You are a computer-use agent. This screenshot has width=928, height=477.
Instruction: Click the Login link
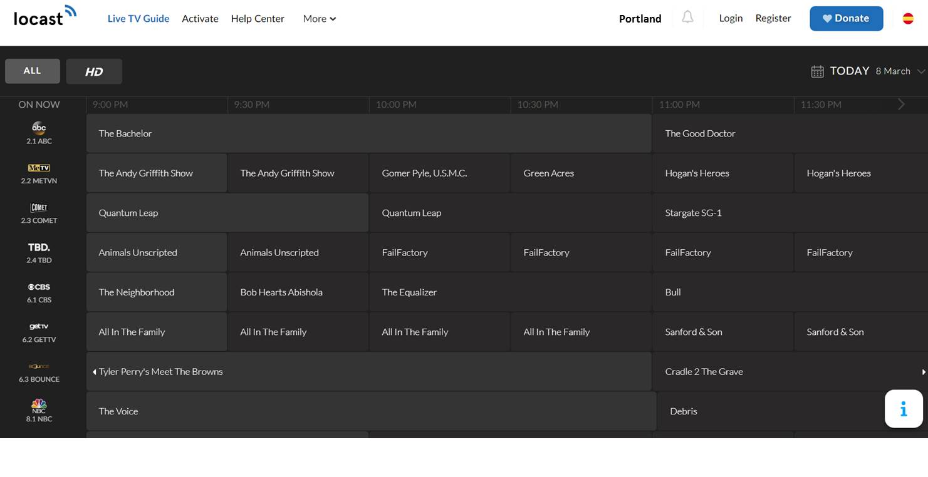click(x=731, y=18)
